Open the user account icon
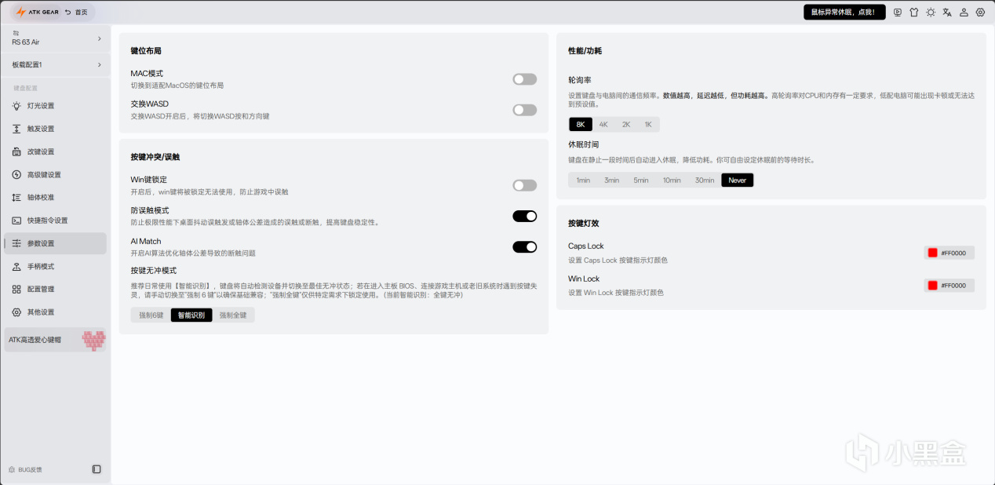Image resolution: width=995 pixels, height=485 pixels. coord(964,13)
